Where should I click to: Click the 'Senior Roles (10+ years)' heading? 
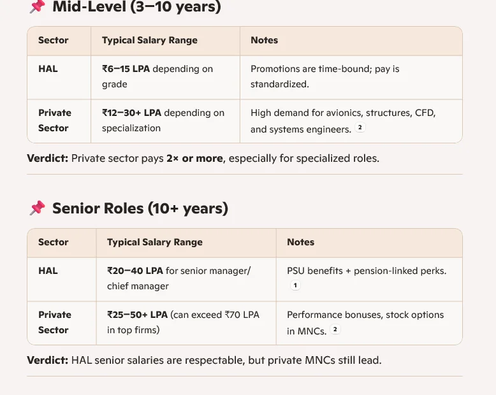[140, 208]
